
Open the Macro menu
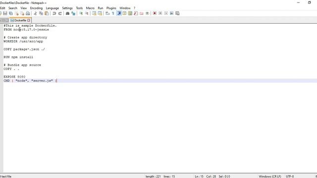[x=90, y=8]
